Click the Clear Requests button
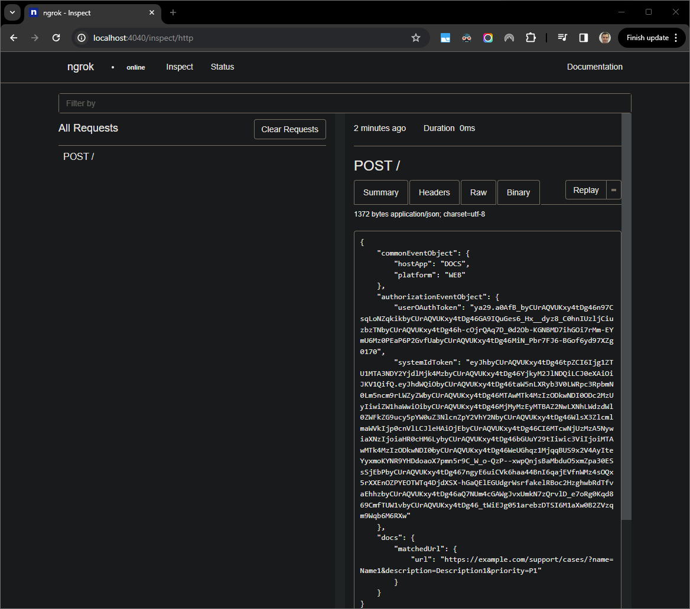690x609 pixels. point(289,129)
